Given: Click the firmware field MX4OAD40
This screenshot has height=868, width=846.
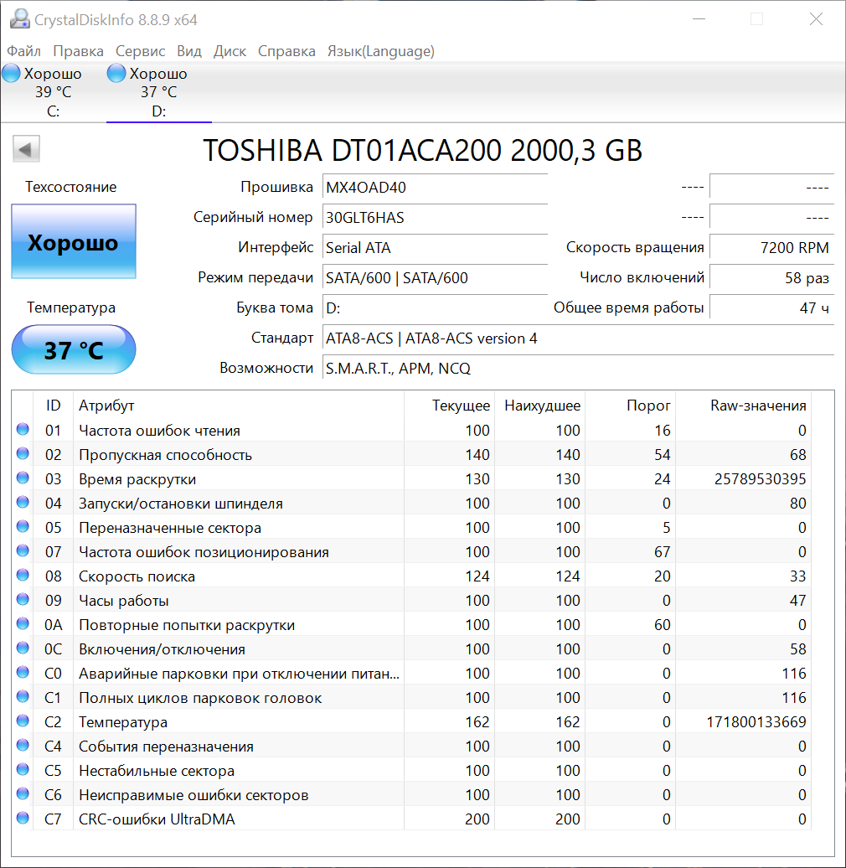Looking at the screenshot, I should pos(434,188).
